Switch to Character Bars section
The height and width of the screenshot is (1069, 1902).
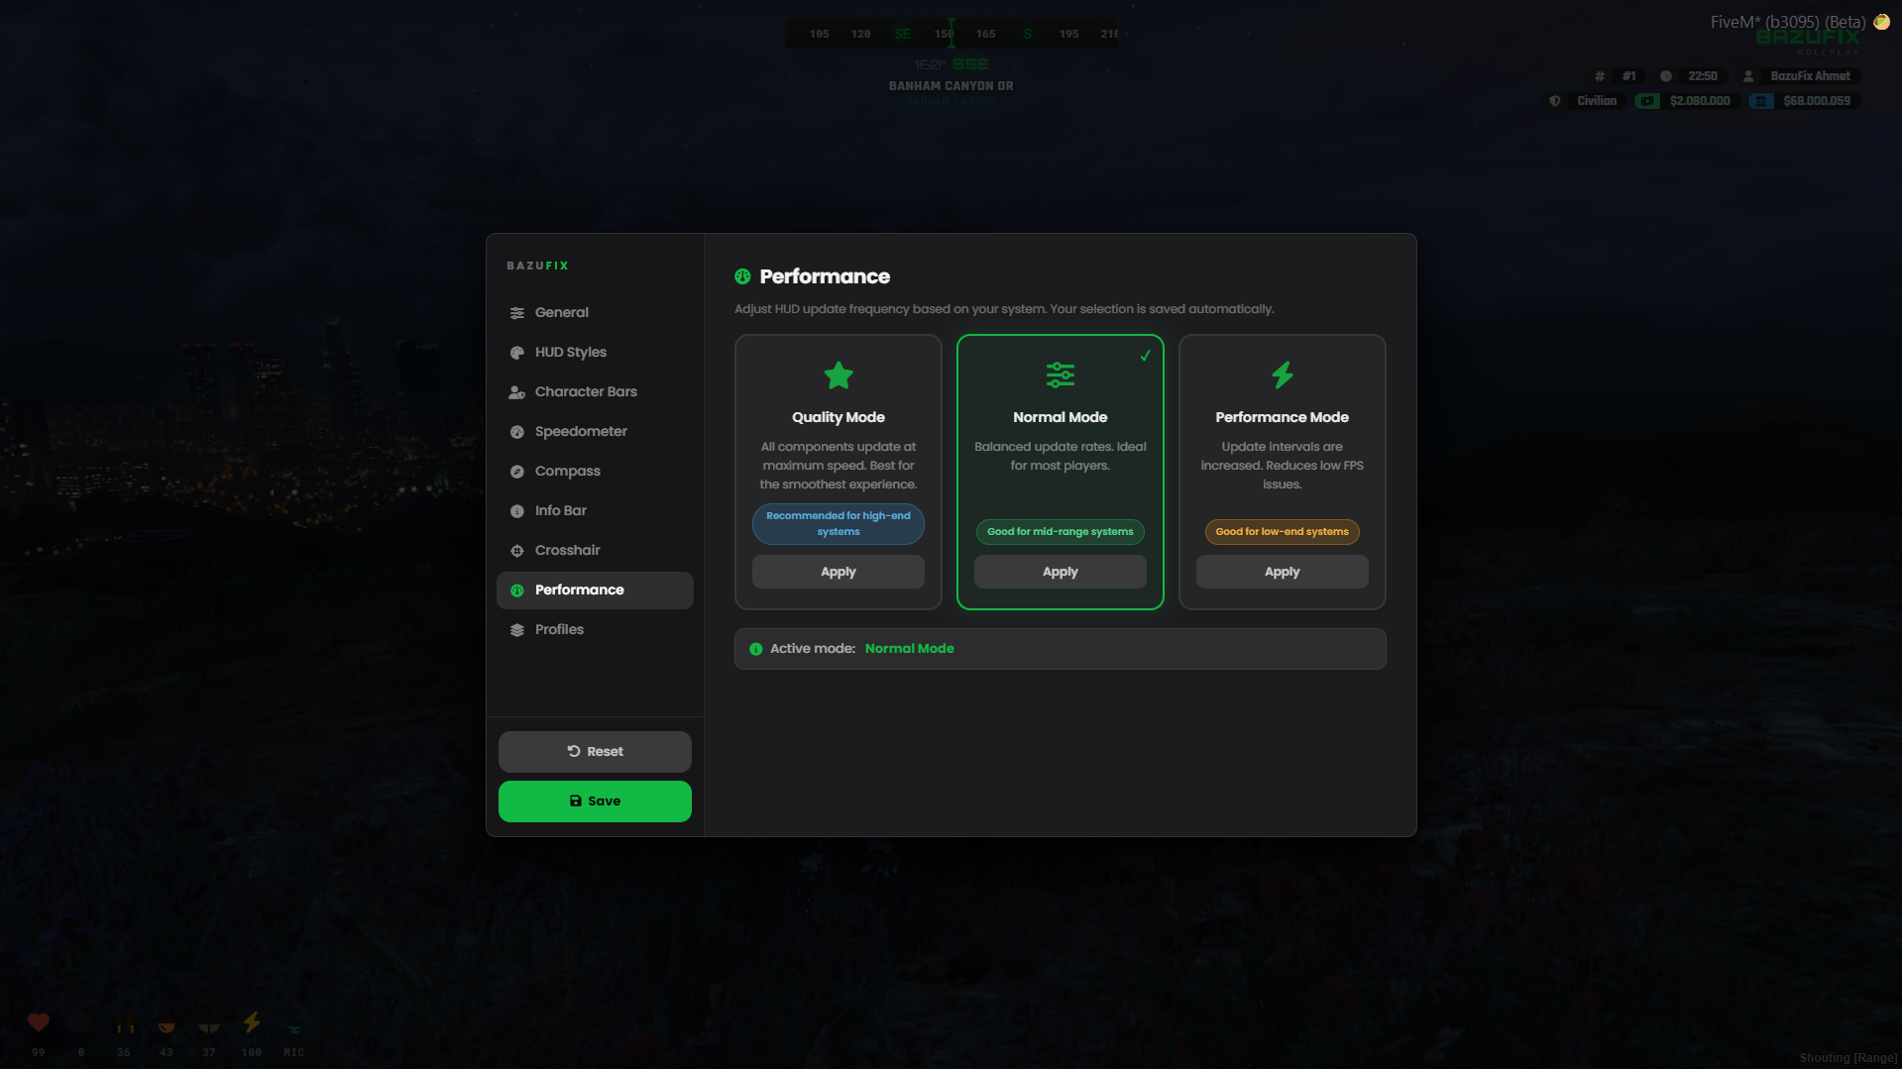click(x=595, y=391)
